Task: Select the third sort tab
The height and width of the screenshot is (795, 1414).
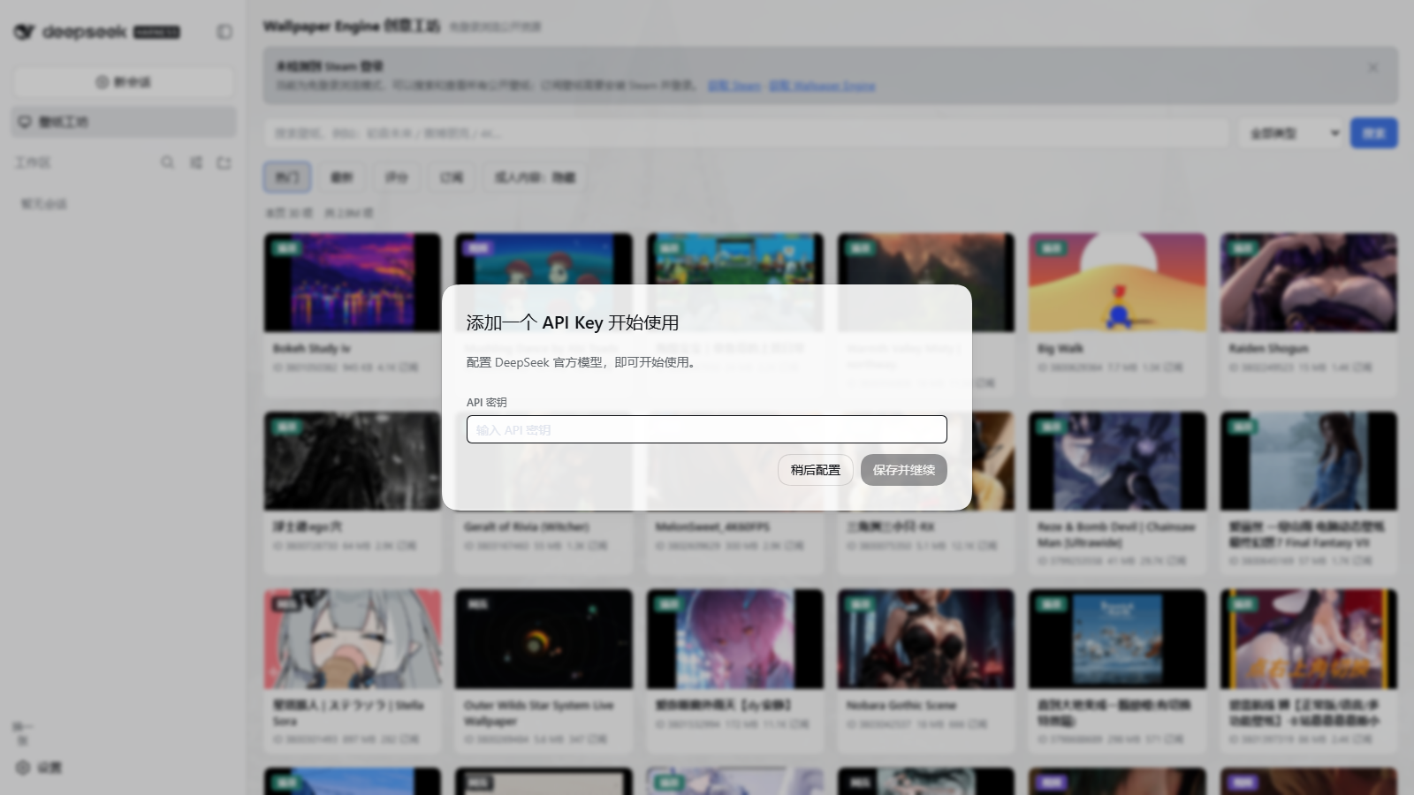Action: pos(397,177)
